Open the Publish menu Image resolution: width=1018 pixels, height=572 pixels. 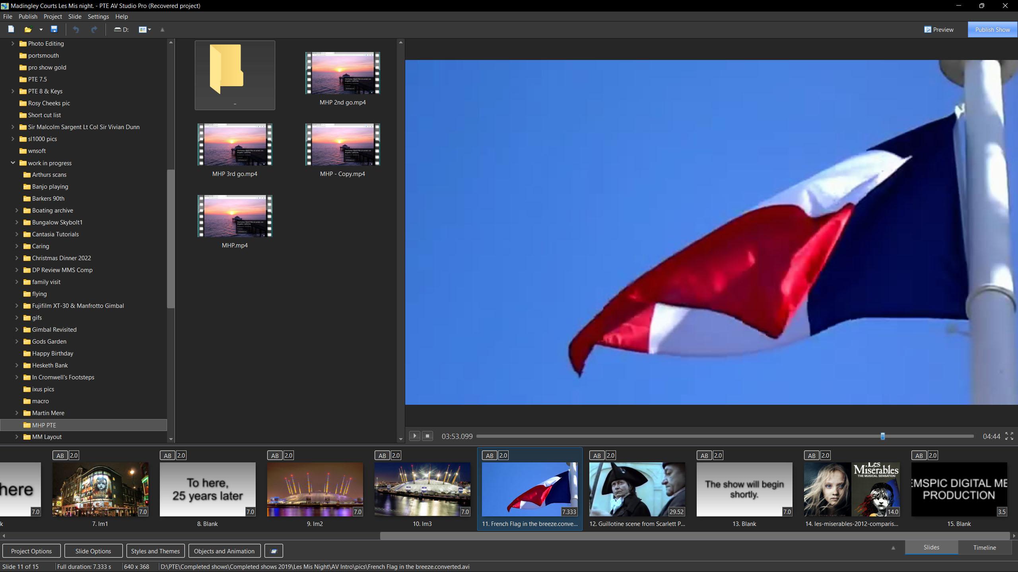[x=28, y=16]
